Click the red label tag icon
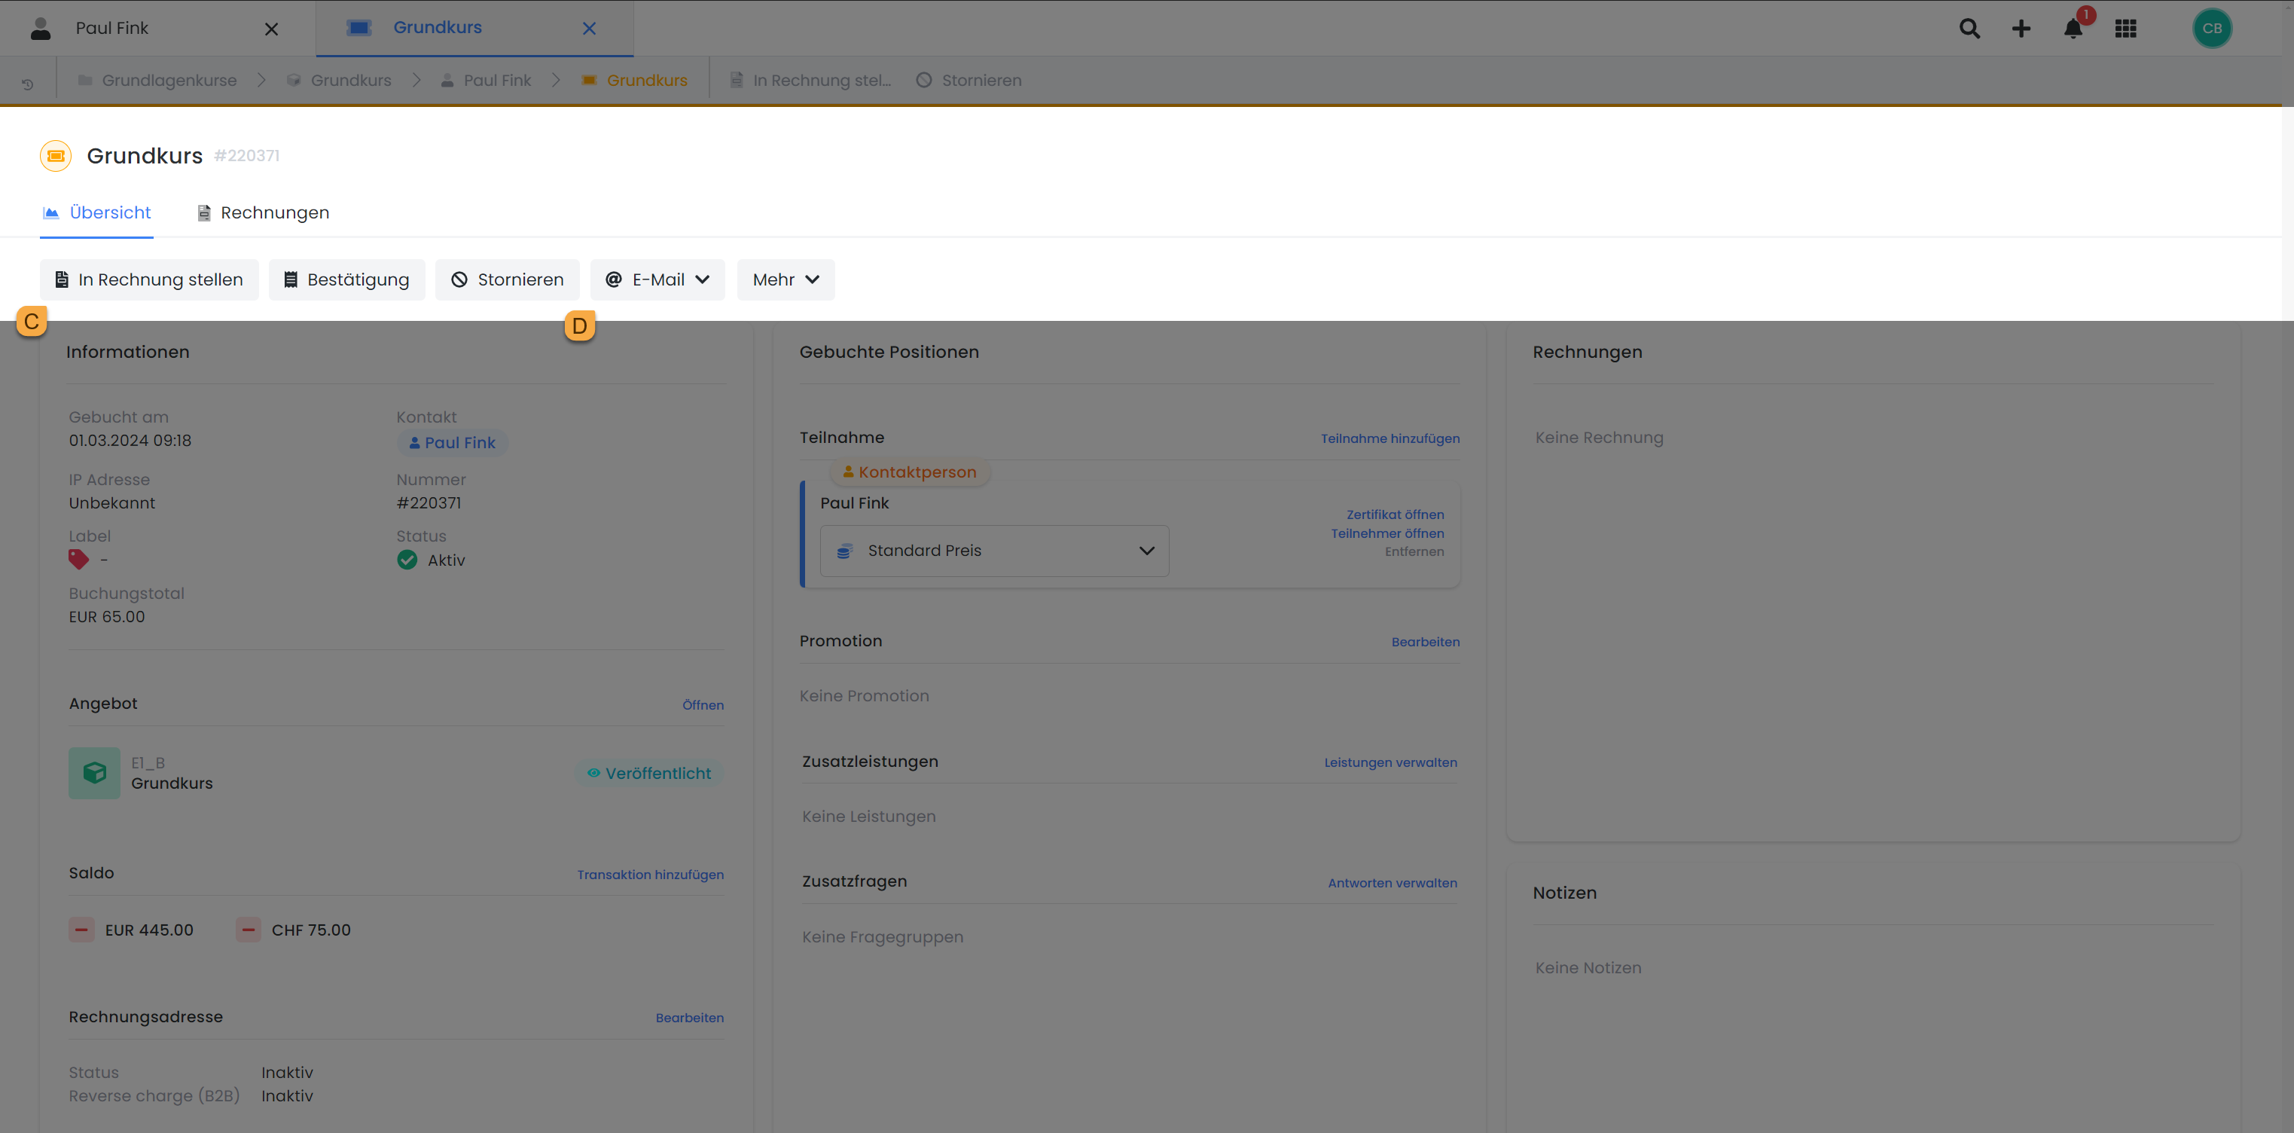2294x1133 pixels. coord(78,560)
